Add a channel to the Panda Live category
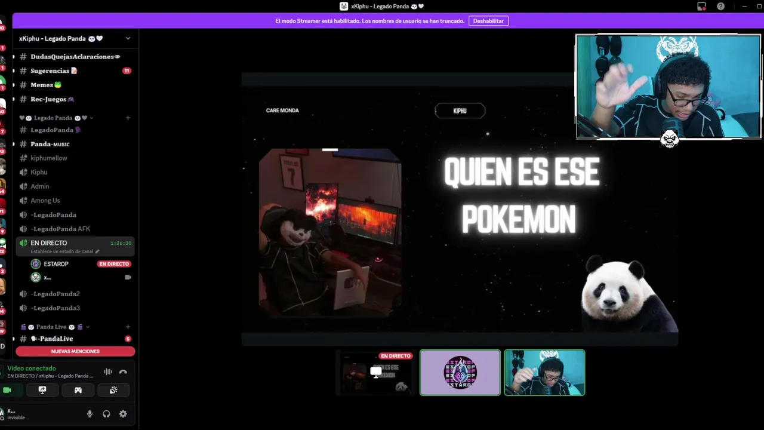Image resolution: width=764 pixels, height=430 pixels. (128, 327)
